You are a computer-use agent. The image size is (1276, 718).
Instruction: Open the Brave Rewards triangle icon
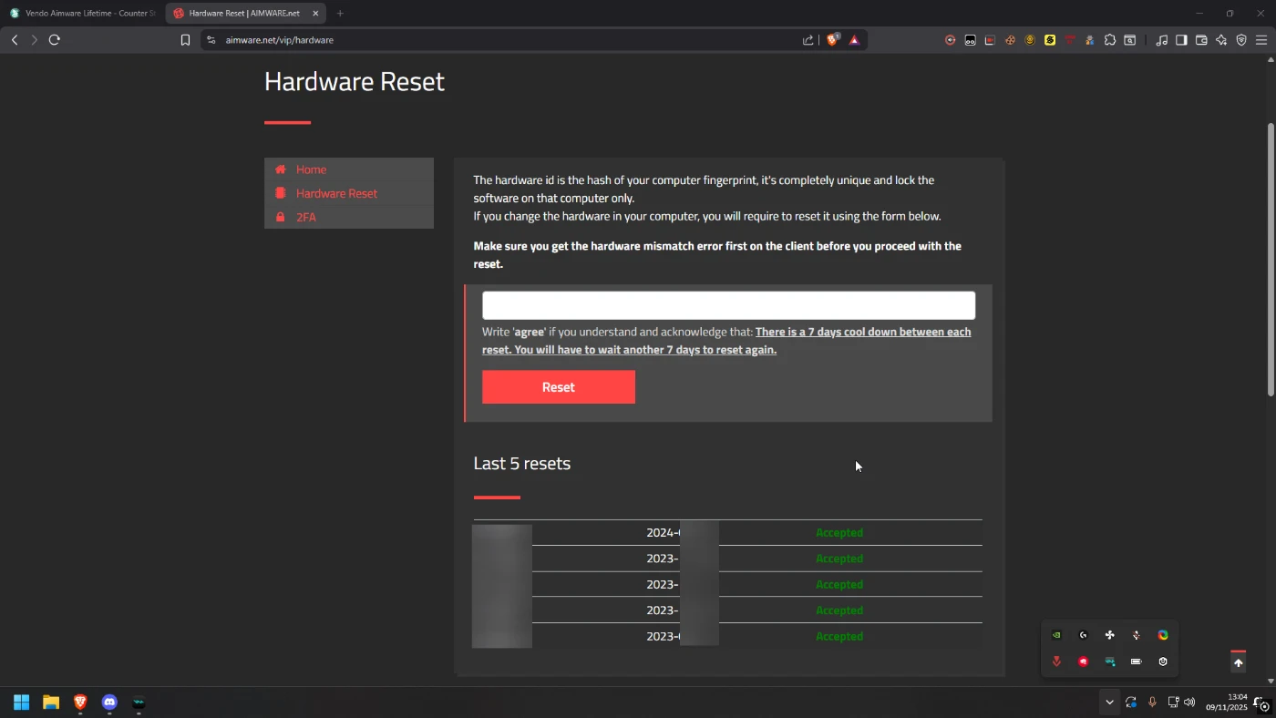tap(854, 40)
